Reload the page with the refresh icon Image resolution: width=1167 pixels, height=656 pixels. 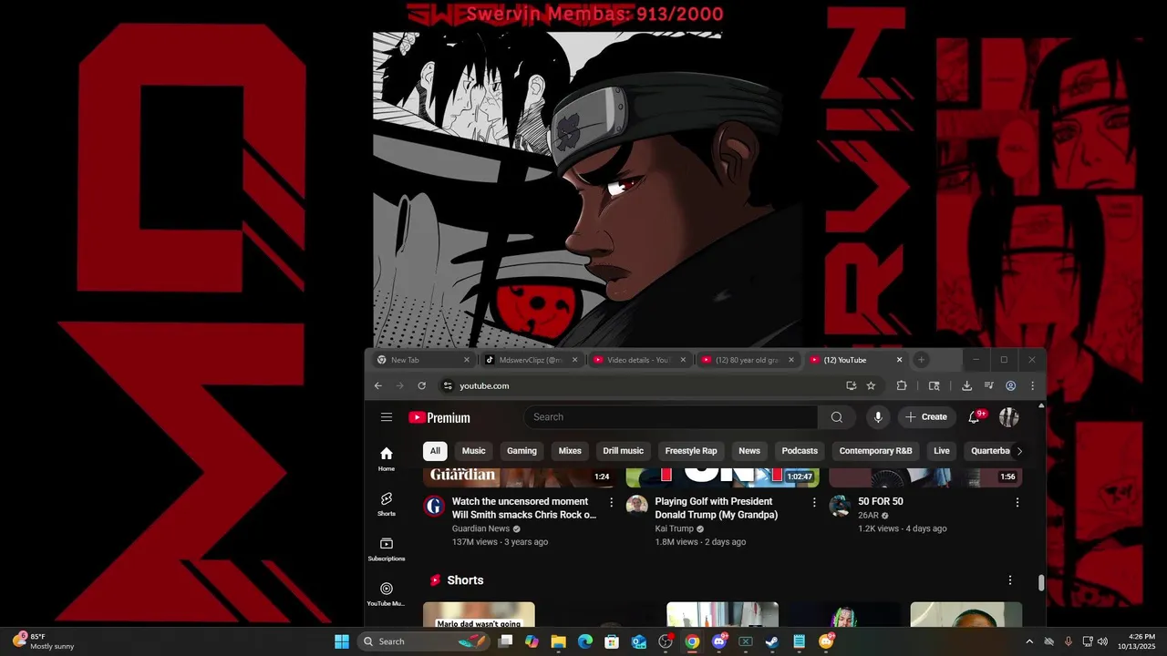pyautogui.click(x=421, y=385)
